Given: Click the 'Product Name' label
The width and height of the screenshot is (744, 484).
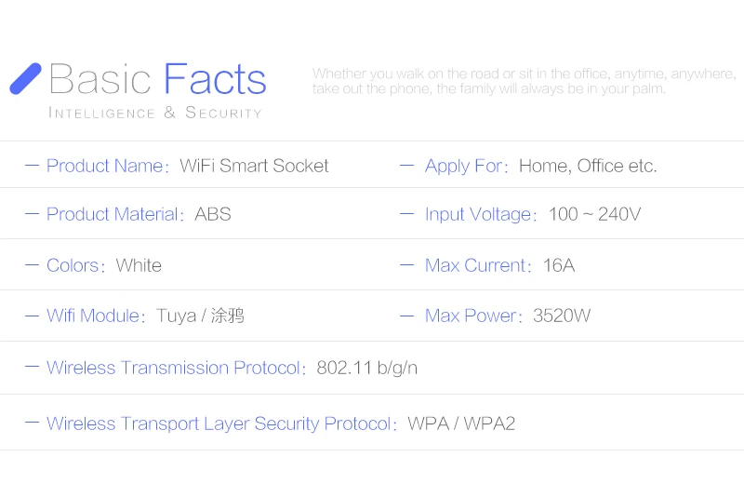Looking at the screenshot, I should [104, 166].
